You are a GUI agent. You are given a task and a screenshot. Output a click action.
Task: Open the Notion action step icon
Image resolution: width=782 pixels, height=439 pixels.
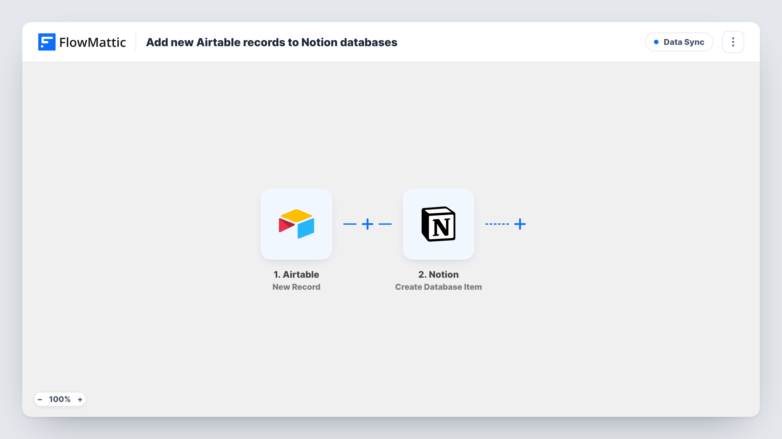tap(438, 224)
